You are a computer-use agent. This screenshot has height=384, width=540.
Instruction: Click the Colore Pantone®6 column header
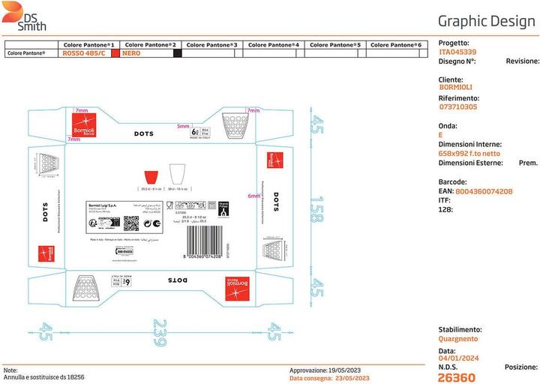coord(396,45)
